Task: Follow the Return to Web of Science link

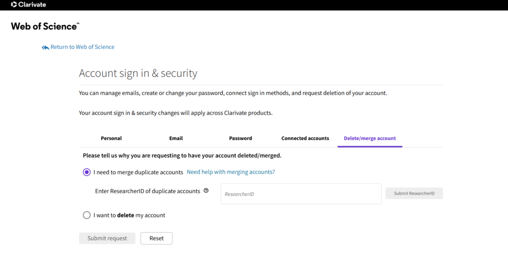Action: [82, 47]
